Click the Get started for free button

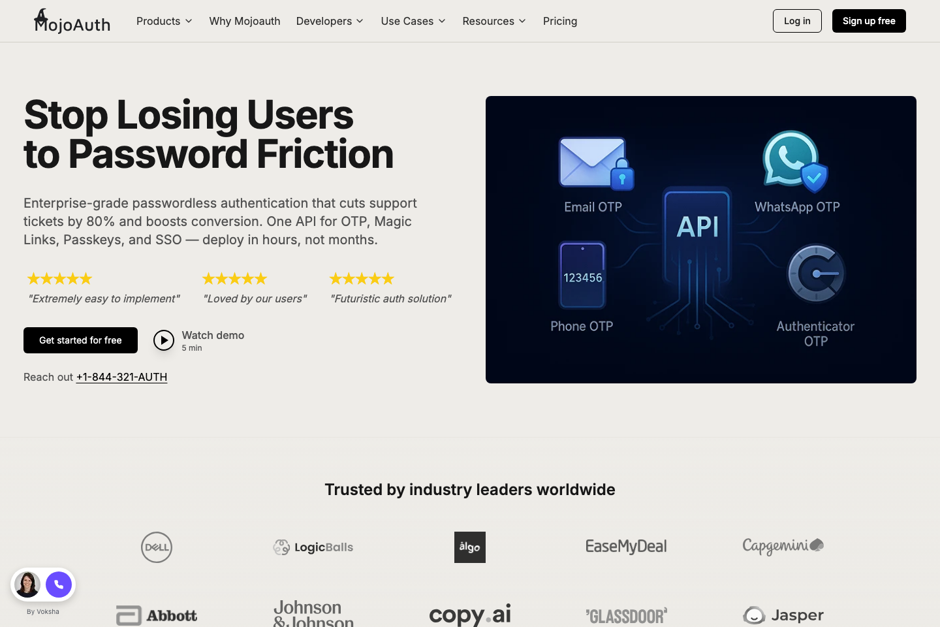tap(80, 340)
